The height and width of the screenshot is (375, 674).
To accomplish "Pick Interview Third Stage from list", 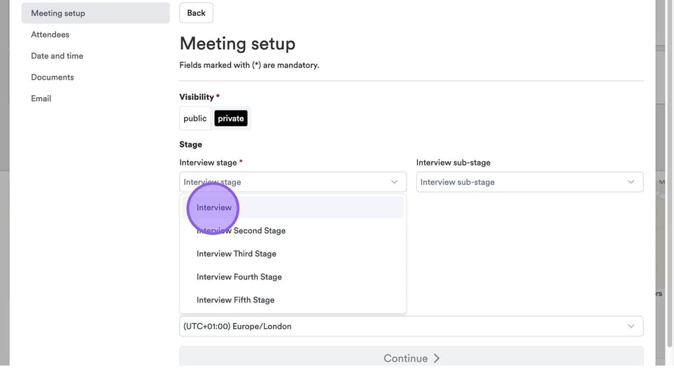I will point(237,253).
